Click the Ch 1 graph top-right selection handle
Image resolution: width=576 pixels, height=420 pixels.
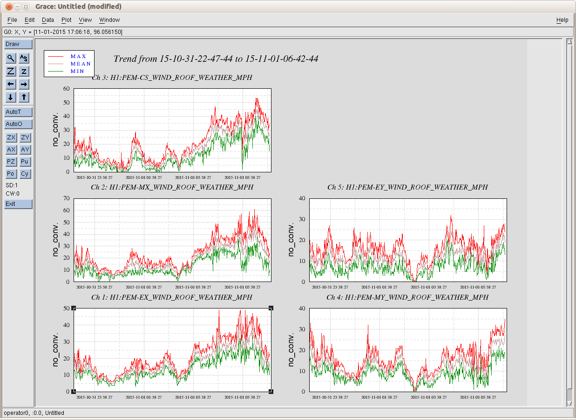click(271, 308)
